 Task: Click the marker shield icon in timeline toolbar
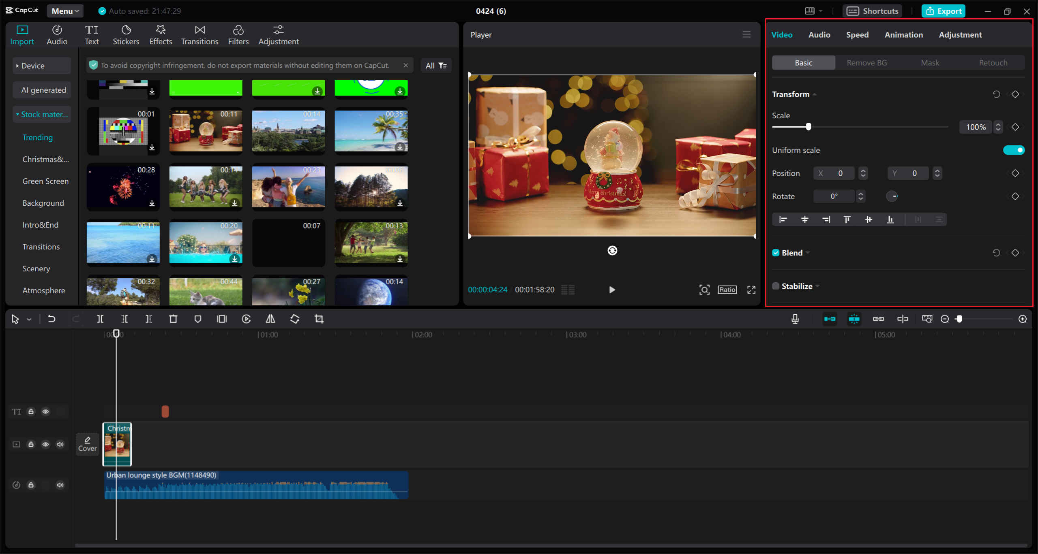[197, 319]
